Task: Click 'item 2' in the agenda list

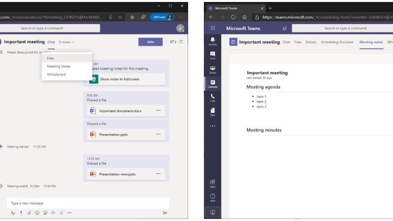Action: coord(261,102)
